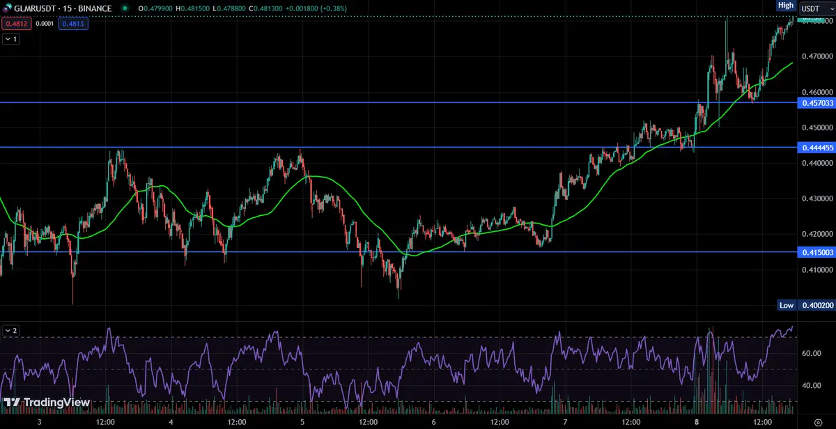
Task: Expand the indicator legend showing 1
Action: tap(10, 39)
